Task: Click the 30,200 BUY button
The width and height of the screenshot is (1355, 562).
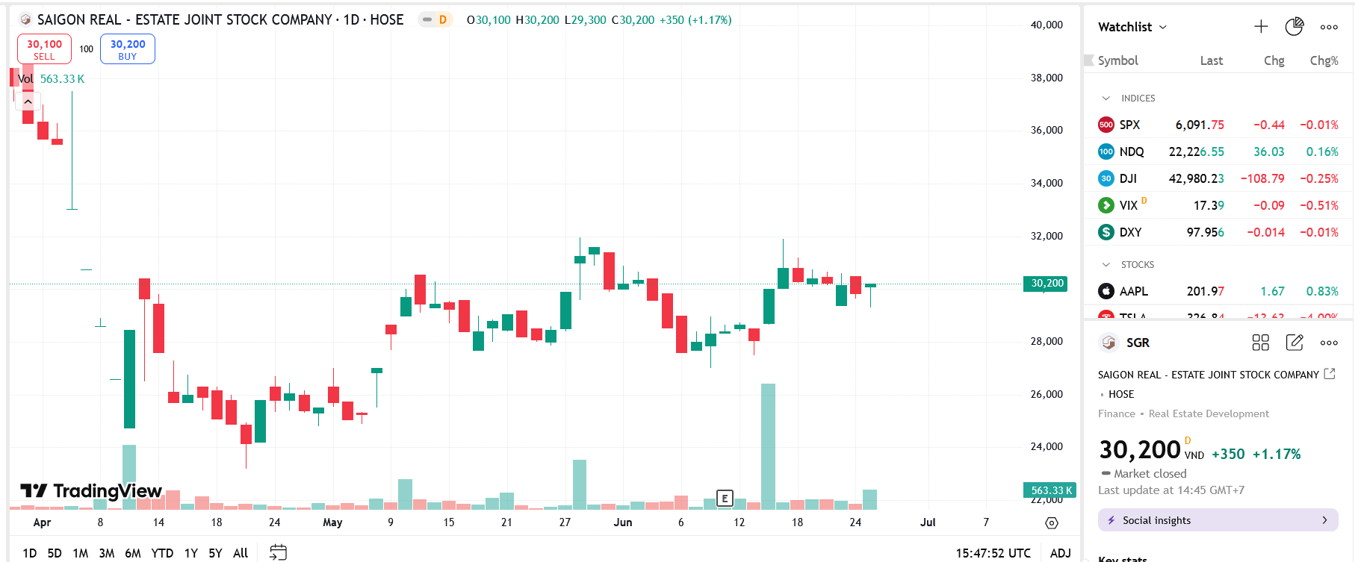Action: pos(128,49)
